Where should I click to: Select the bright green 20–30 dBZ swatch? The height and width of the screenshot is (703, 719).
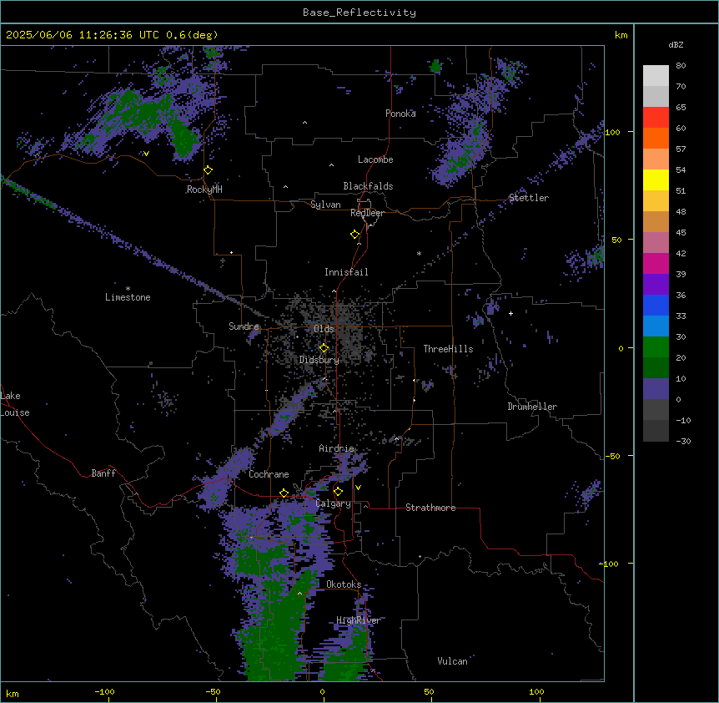click(x=656, y=347)
